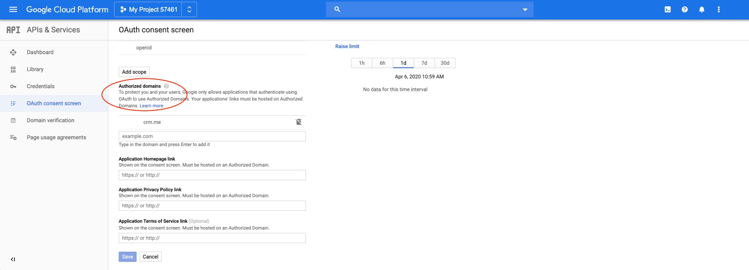Click the API logo icon in sidebar
The height and width of the screenshot is (270, 749).
click(x=13, y=30)
